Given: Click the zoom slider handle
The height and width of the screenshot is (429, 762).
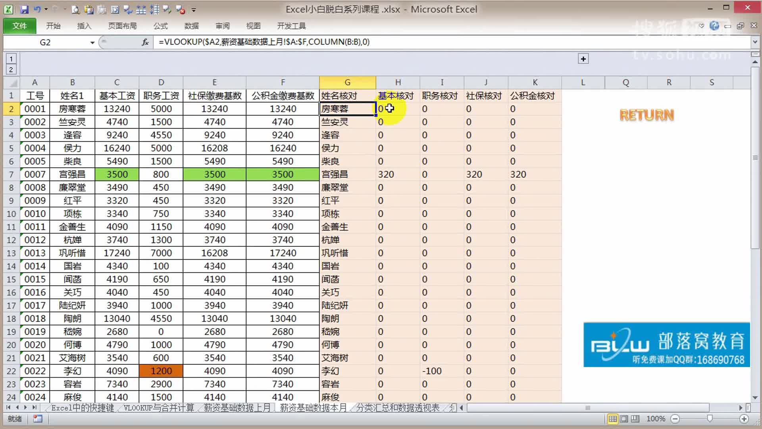Looking at the screenshot, I should 710,419.
